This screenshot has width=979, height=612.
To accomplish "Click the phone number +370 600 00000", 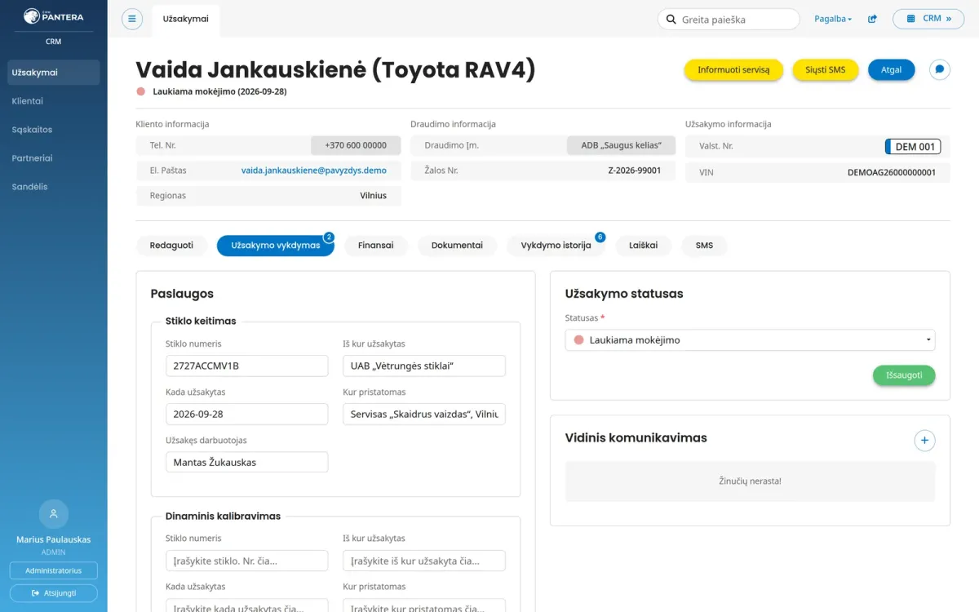I will [356, 145].
